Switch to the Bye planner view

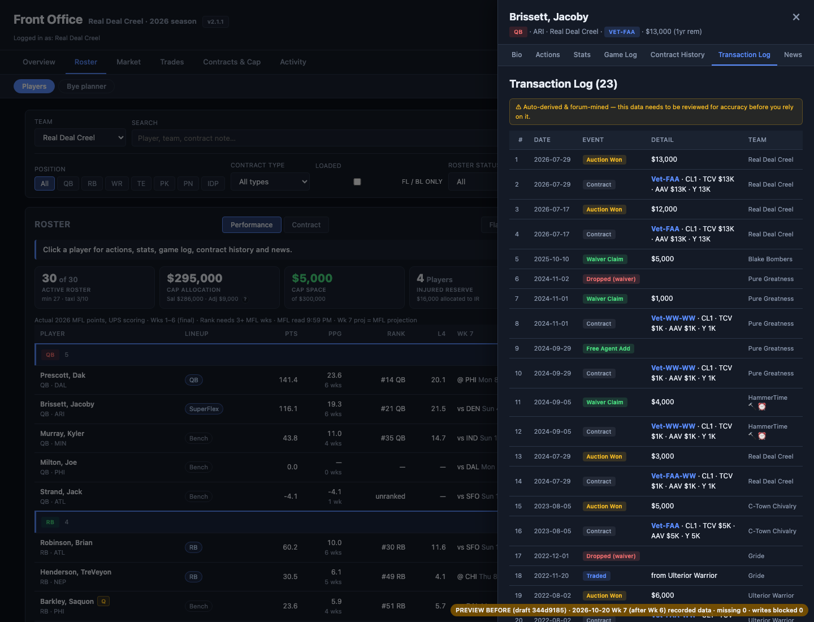[x=86, y=87]
